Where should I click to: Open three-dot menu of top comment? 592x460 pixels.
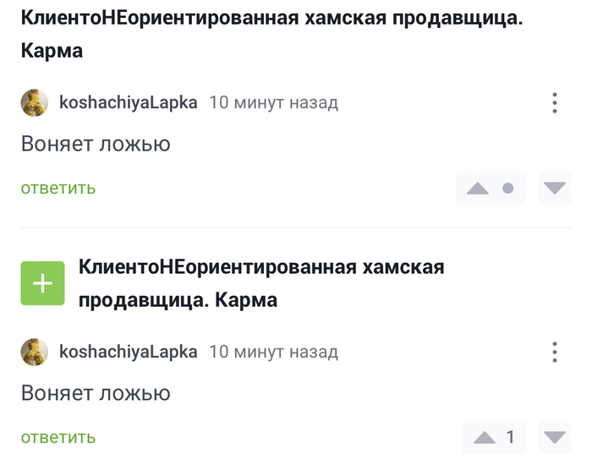(x=555, y=103)
